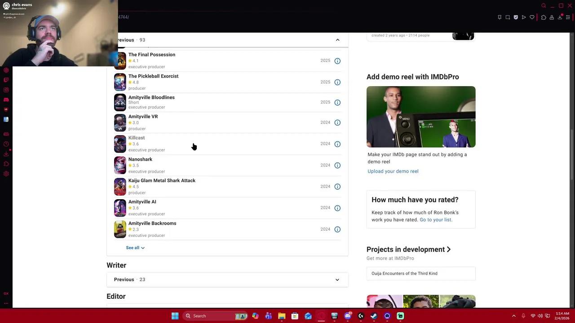Click the Editor section heading

(116, 297)
